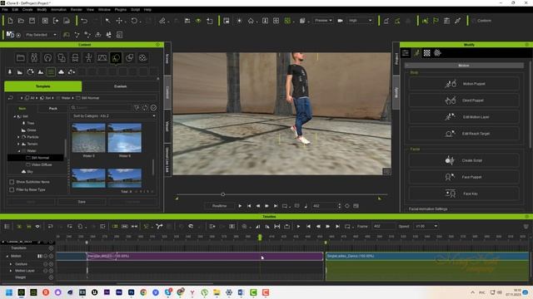
Task: Click the Undo arrow in the main toolbar
Action: tap(84, 21)
